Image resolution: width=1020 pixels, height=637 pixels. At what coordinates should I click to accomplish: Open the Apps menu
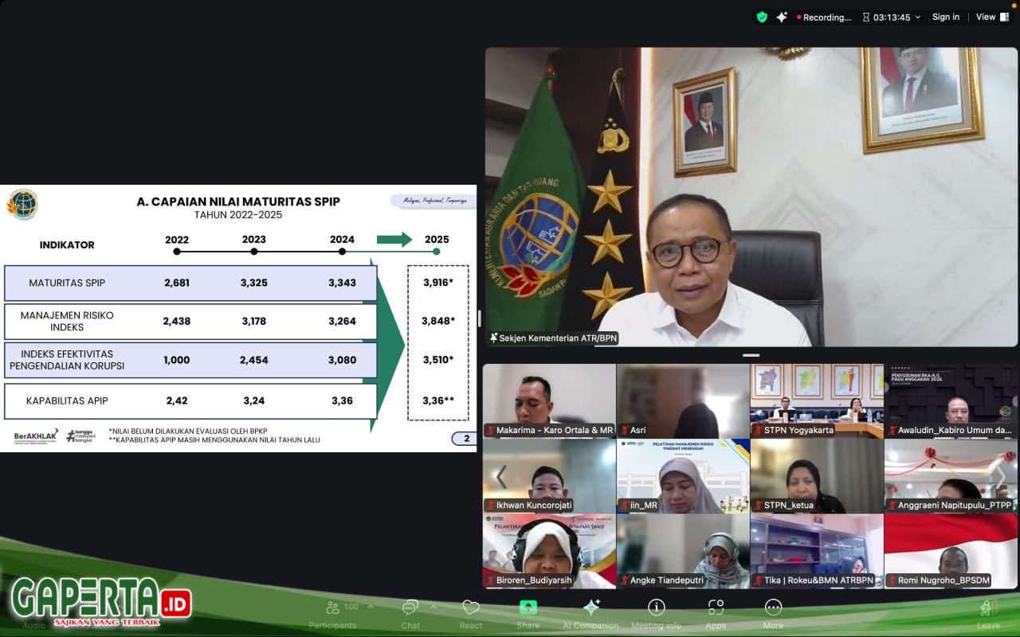tap(716, 609)
